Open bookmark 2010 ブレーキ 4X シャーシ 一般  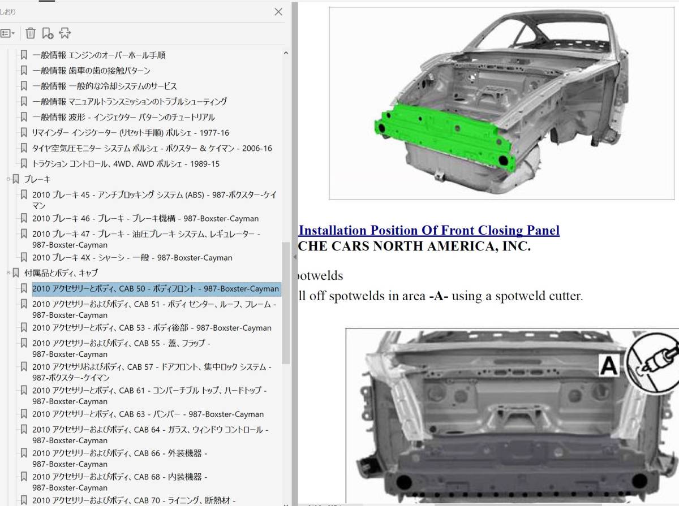[132, 258]
